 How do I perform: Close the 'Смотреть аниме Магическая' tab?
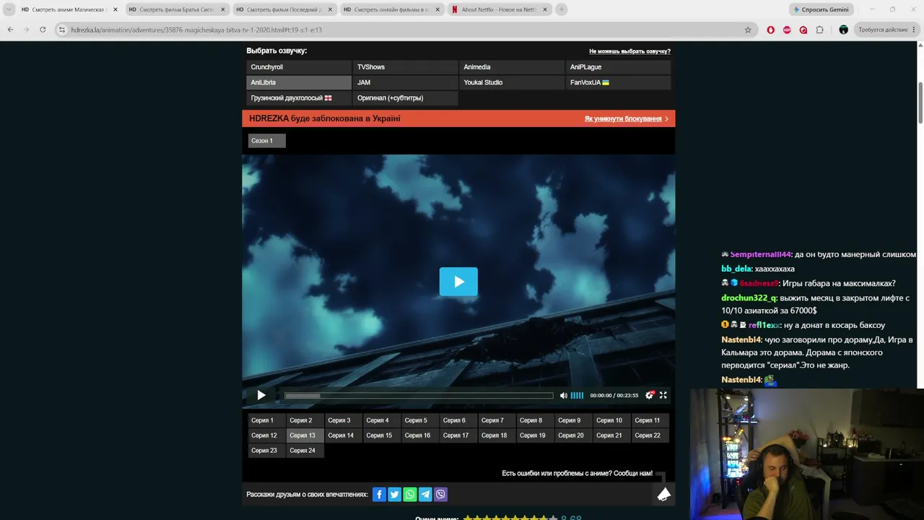115,9
